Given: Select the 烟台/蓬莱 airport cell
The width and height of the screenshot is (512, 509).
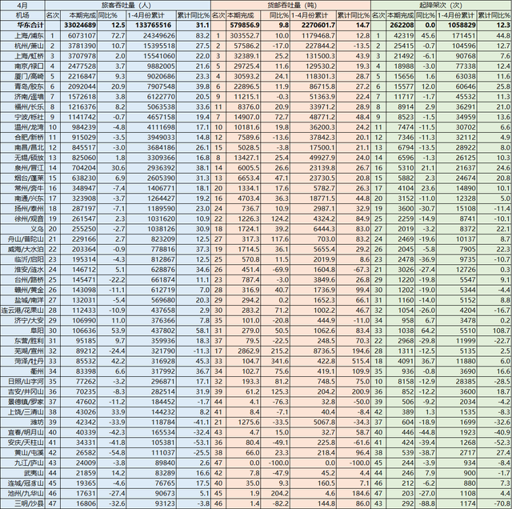Looking at the screenshot, I should click(22, 178).
